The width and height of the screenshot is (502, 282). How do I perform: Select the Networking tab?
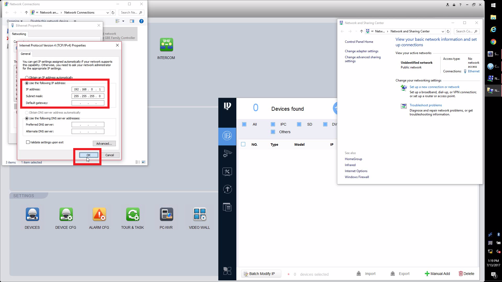(x=19, y=34)
